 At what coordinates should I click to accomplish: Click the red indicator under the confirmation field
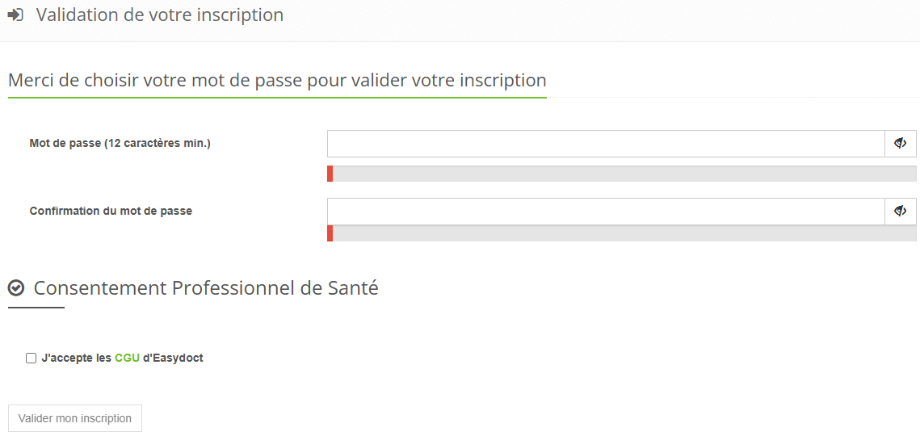tap(330, 233)
